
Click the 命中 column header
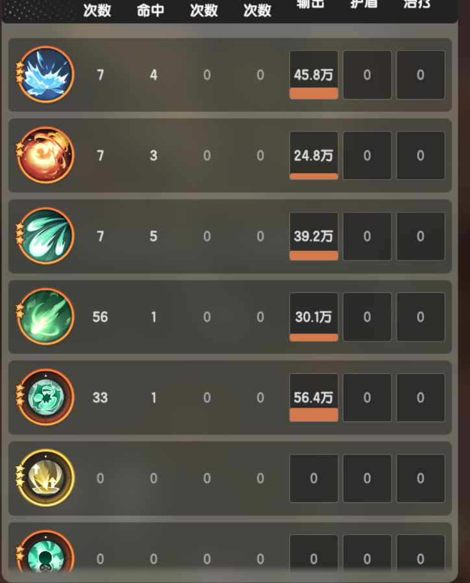tap(151, 10)
